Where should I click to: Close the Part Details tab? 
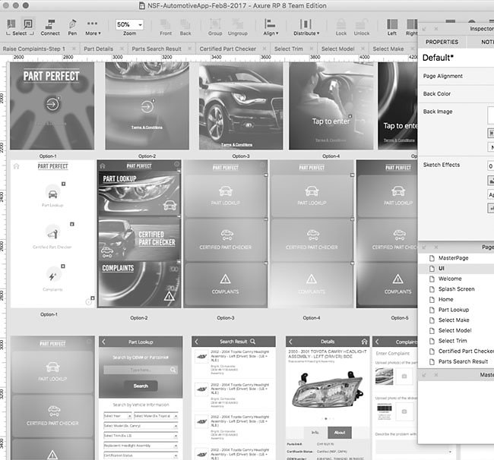[x=122, y=49]
